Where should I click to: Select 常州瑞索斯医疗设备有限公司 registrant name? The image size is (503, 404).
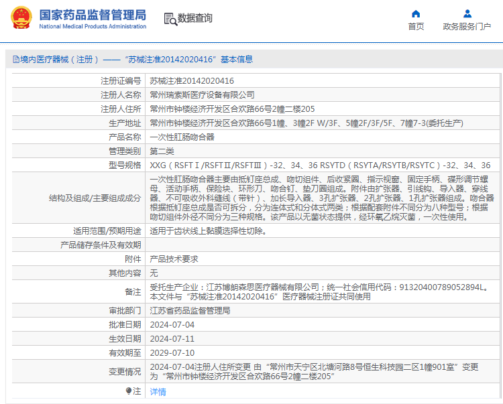202,95
